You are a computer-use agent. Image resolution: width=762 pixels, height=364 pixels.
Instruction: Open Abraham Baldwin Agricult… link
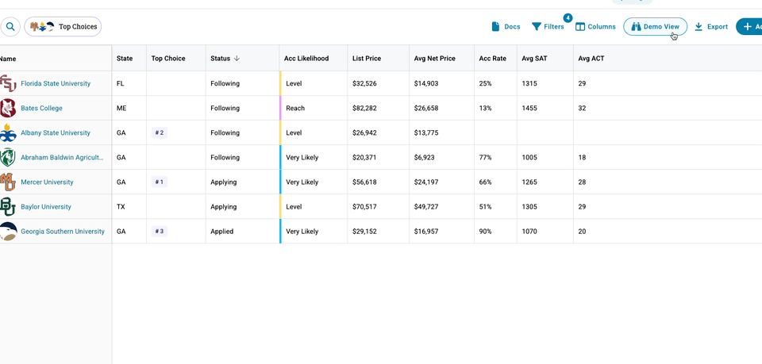click(x=62, y=157)
